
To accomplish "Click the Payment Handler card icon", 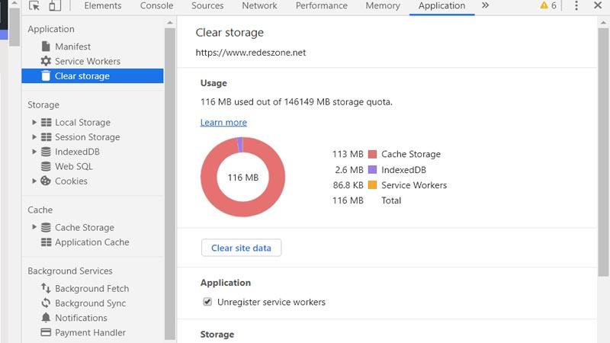I will [46, 332].
